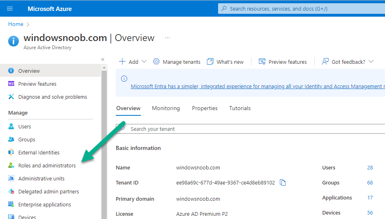The image size is (385, 219).
Task: Click the Microsoft Azure title
Action: tap(50, 9)
